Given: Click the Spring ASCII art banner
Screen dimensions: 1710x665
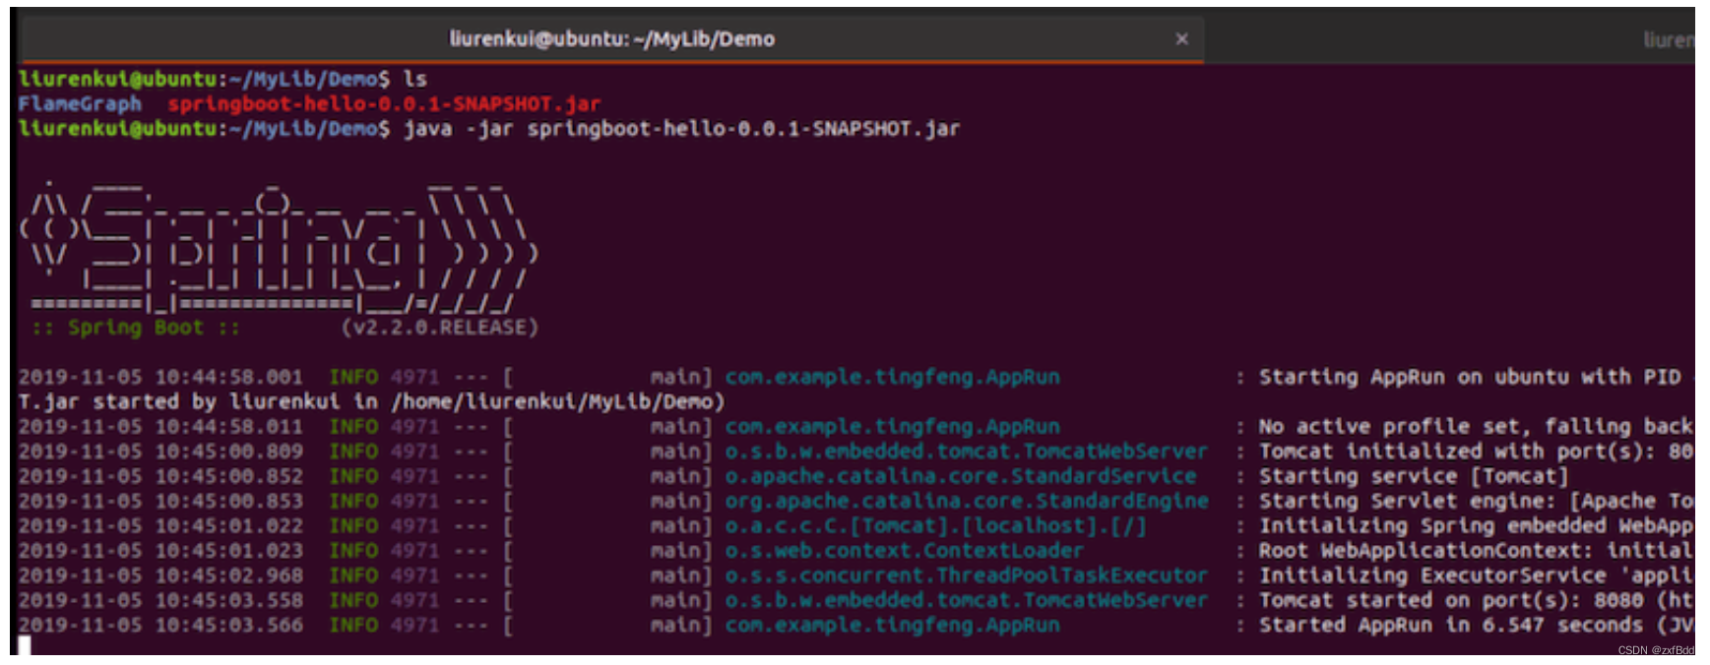Looking at the screenshot, I should coord(278,246).
